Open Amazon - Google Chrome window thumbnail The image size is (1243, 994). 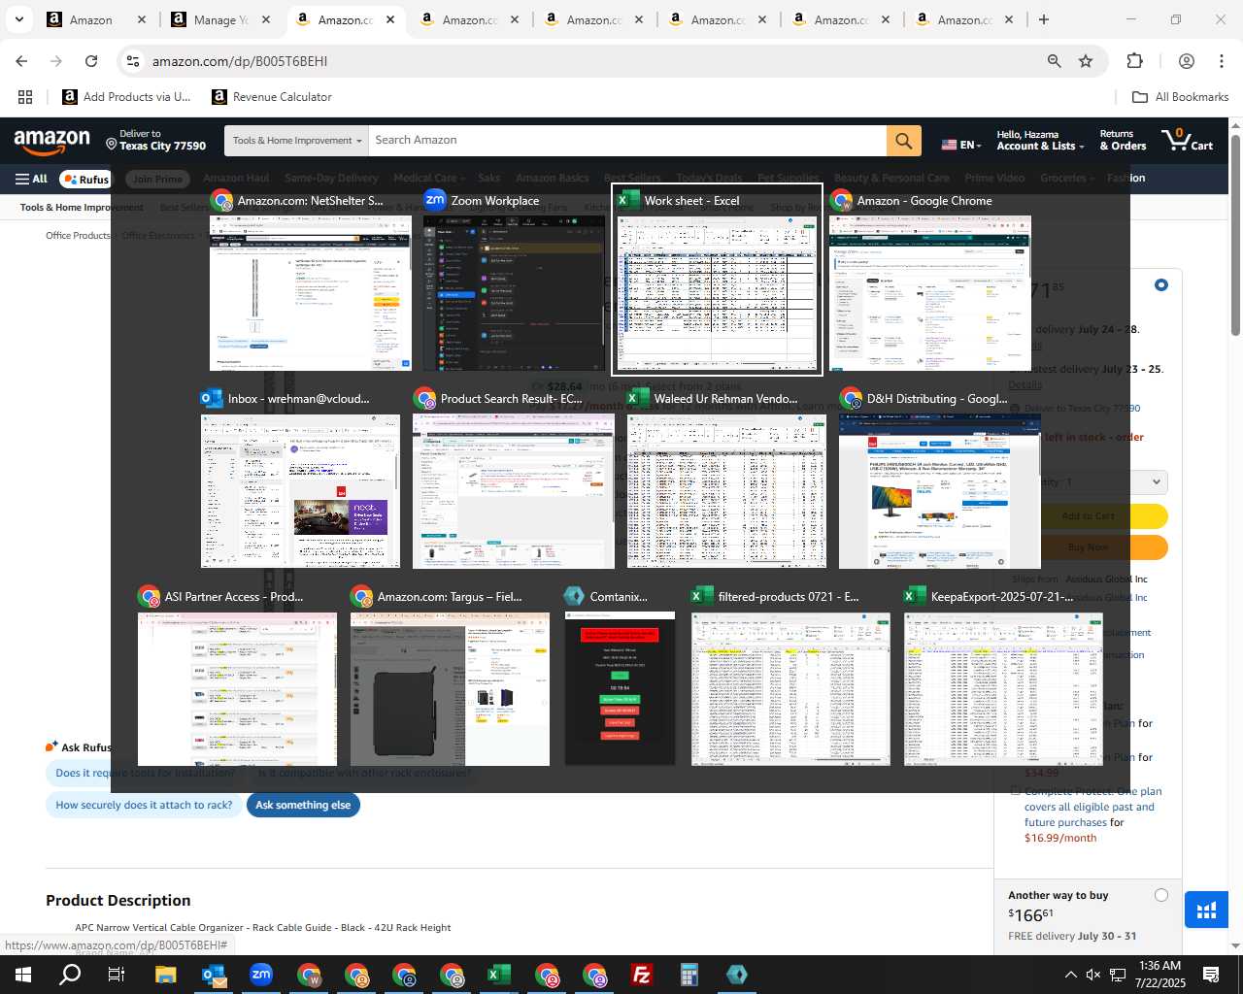coord(929,280)
